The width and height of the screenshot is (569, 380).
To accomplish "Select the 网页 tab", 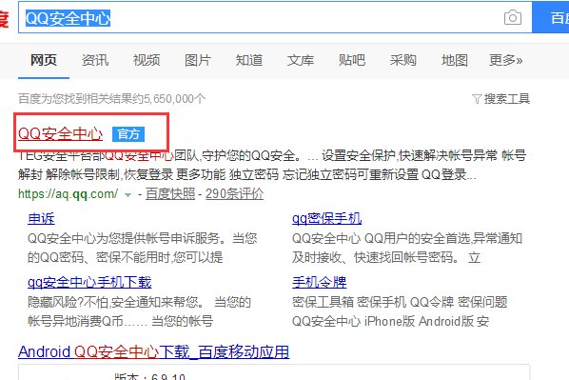I will 44,60.
